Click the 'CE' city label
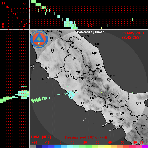 click(112, 114)
